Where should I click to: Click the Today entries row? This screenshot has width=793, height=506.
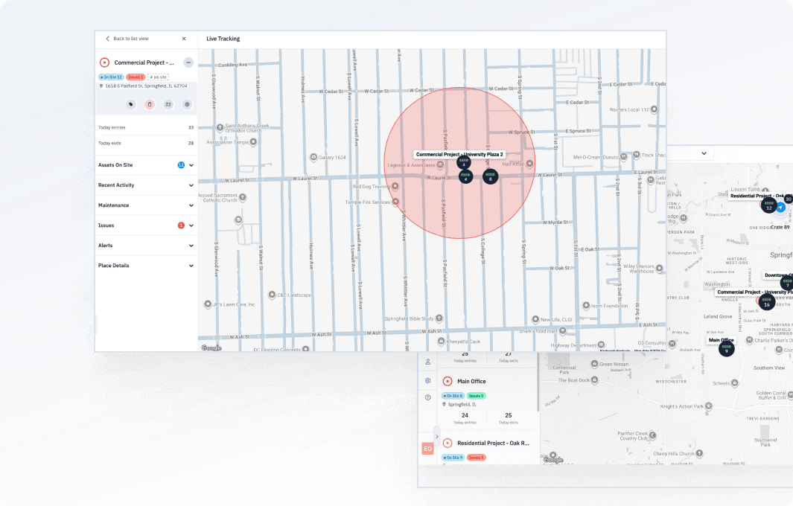pyautogui.click(x=146, y=127)
